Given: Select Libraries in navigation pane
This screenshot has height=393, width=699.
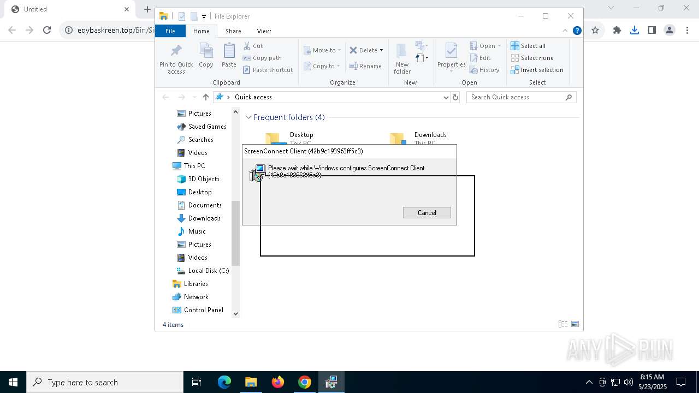Looking at the screenshot, I should point(190,284).
